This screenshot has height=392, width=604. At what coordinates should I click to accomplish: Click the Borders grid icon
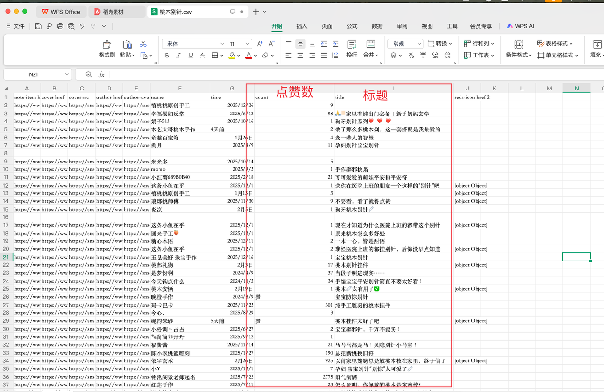[x=215, y=56]
